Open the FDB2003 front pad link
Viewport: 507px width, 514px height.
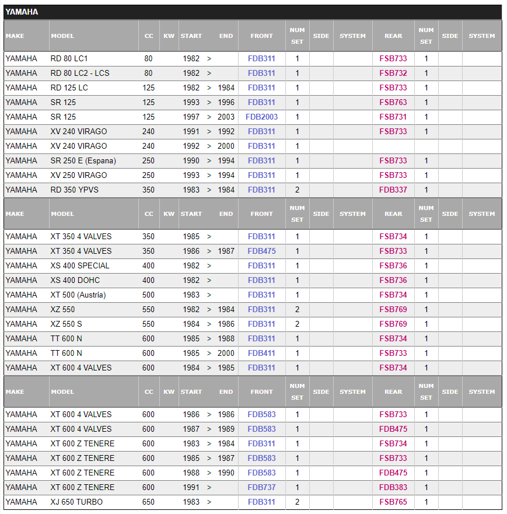261,117
